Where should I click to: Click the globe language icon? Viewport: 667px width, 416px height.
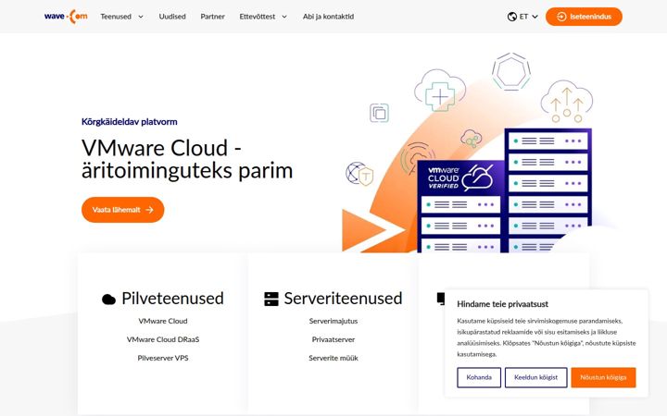[x=512, y=17]
